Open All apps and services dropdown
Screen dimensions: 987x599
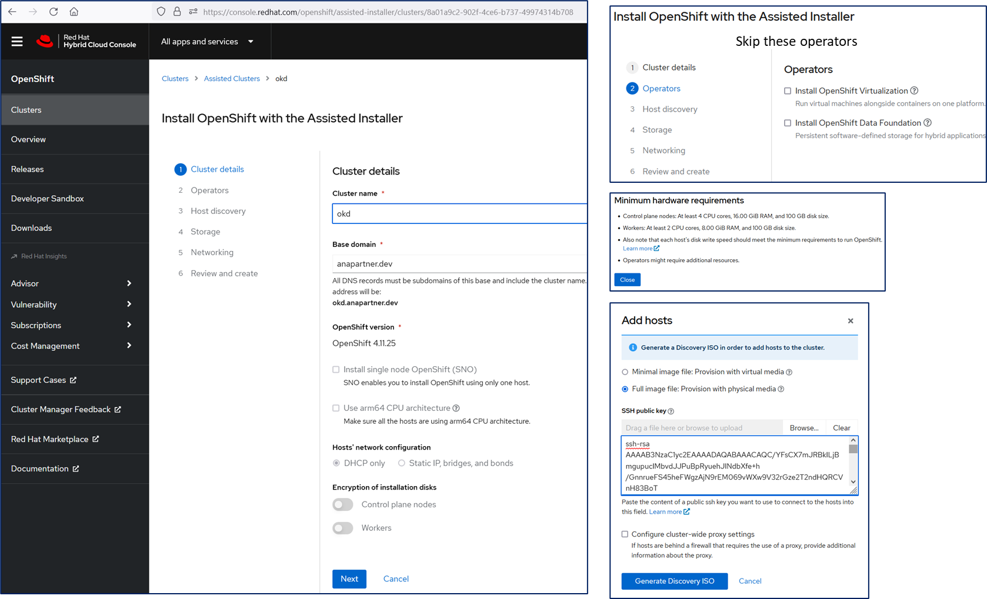coord(207,42)
